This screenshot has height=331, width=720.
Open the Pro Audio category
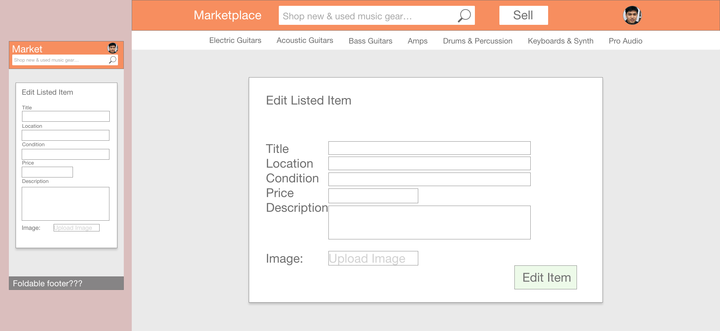click(625, 41)
